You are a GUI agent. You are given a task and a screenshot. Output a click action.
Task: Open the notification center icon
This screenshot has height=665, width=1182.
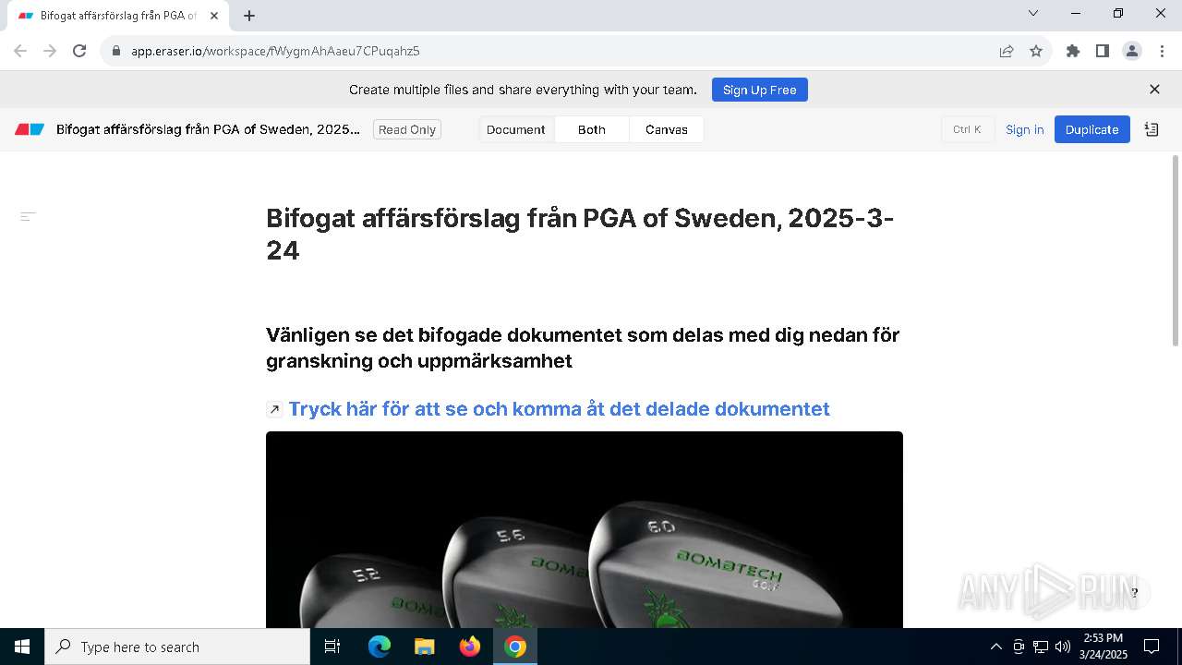click(x=1152, y=647)
